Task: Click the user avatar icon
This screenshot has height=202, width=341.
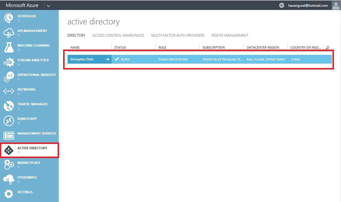Action: pos(336,6)
